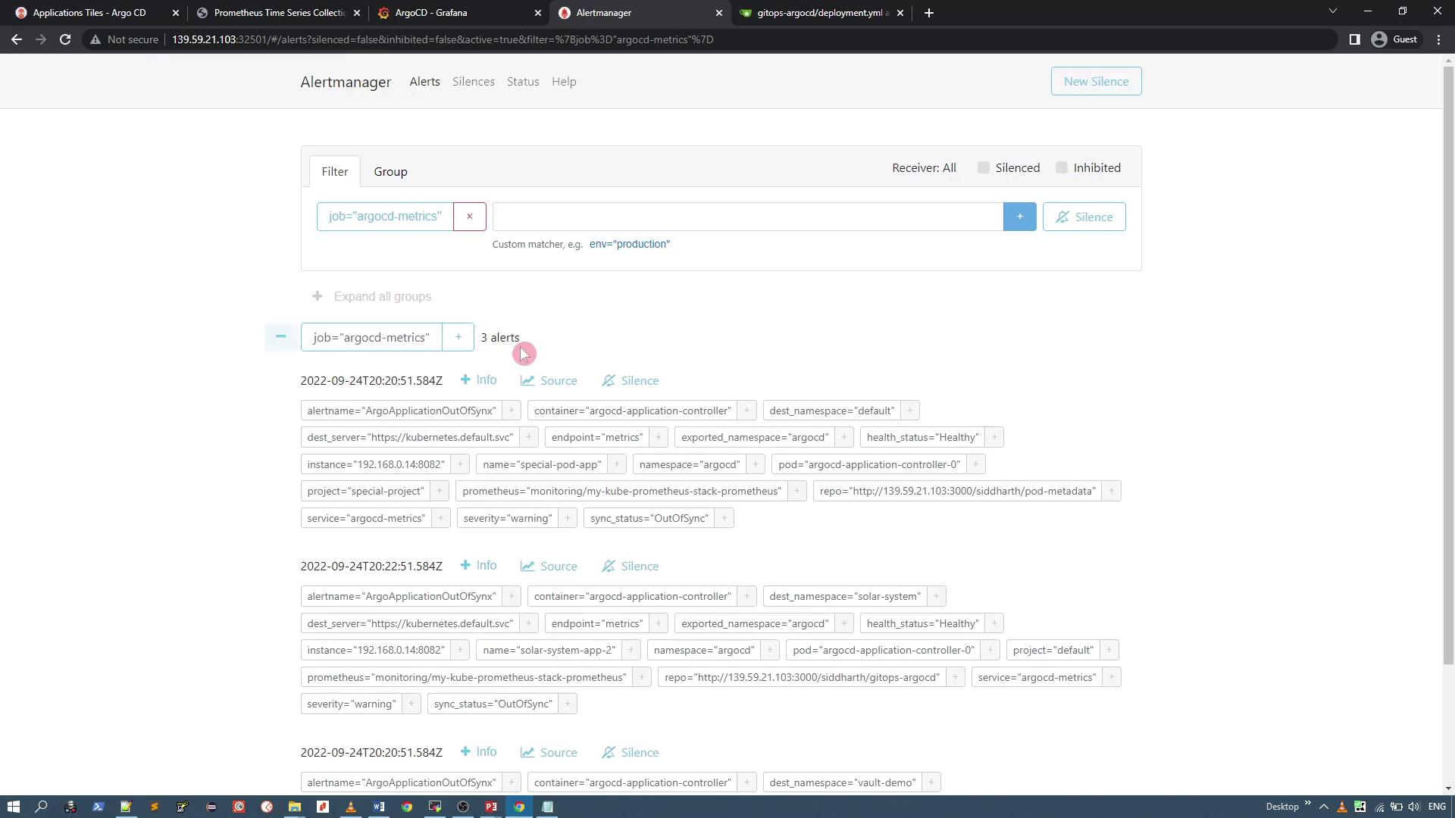
Task: Open the Silences navigation item
Action: [x=473, y=82]
